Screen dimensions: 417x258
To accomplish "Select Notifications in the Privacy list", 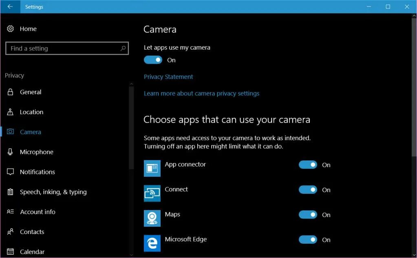I will (x=37, y=172).
